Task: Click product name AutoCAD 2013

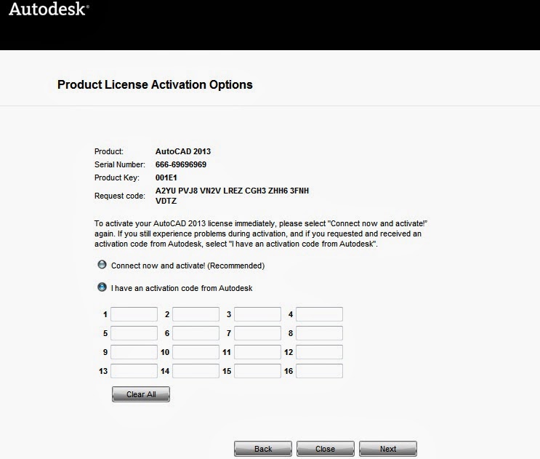Action: (183, 151)
